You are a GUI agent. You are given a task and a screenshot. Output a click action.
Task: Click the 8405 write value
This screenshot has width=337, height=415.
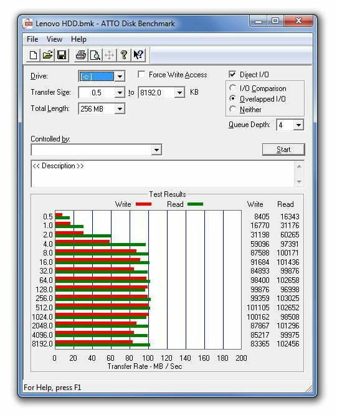click(262, 216)
